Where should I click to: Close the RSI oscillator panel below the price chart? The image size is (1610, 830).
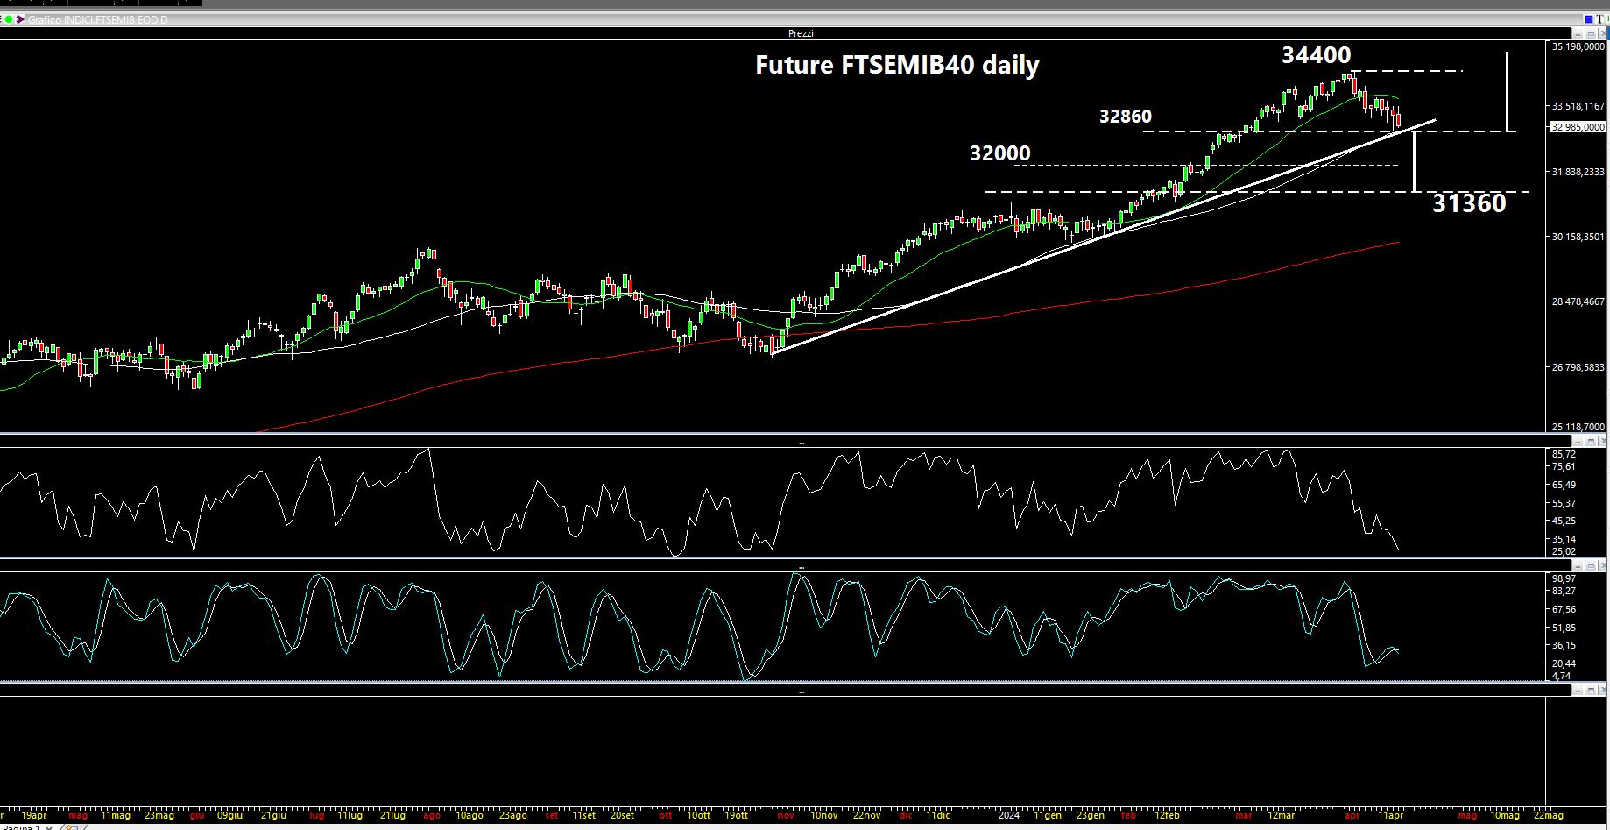(x=1603, y=442)
